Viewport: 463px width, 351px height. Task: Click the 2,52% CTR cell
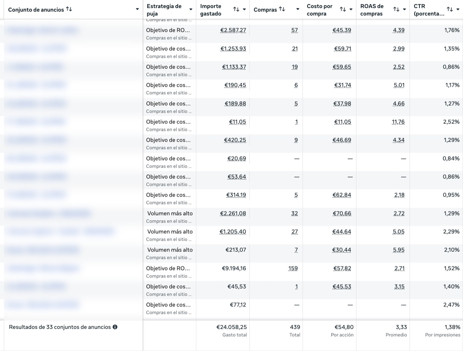(451, 122)
